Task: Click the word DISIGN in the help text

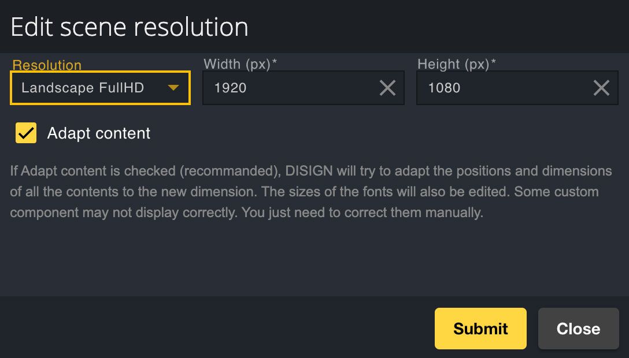Action: point(308,171)
